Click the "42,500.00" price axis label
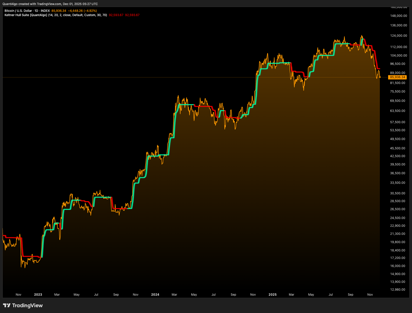 398,156
